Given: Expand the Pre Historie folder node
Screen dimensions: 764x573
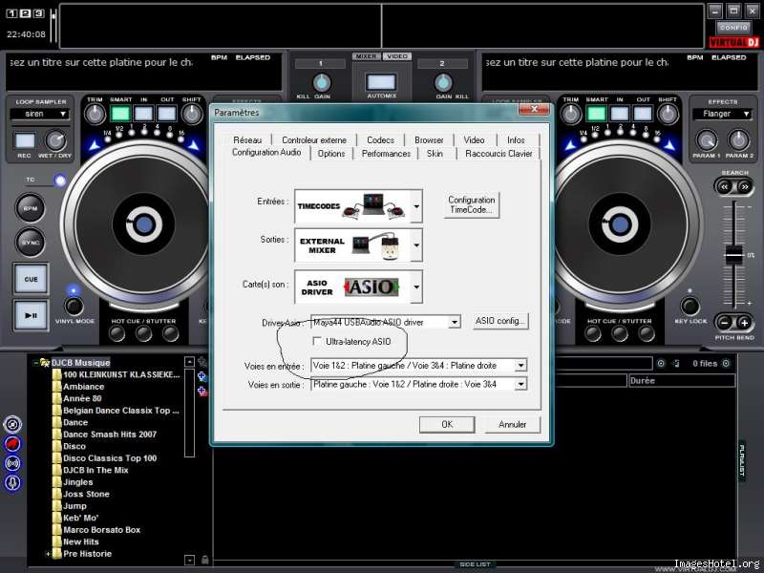Looking at the screenshot, I should pyautogui.click(x=48, y=554).
